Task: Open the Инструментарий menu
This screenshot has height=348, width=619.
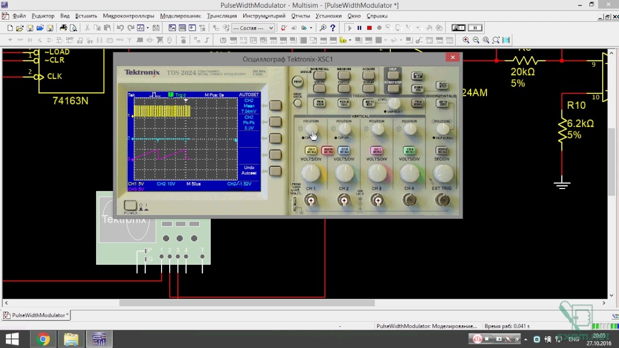Action: pyautogui.click(x=264, y=16)
